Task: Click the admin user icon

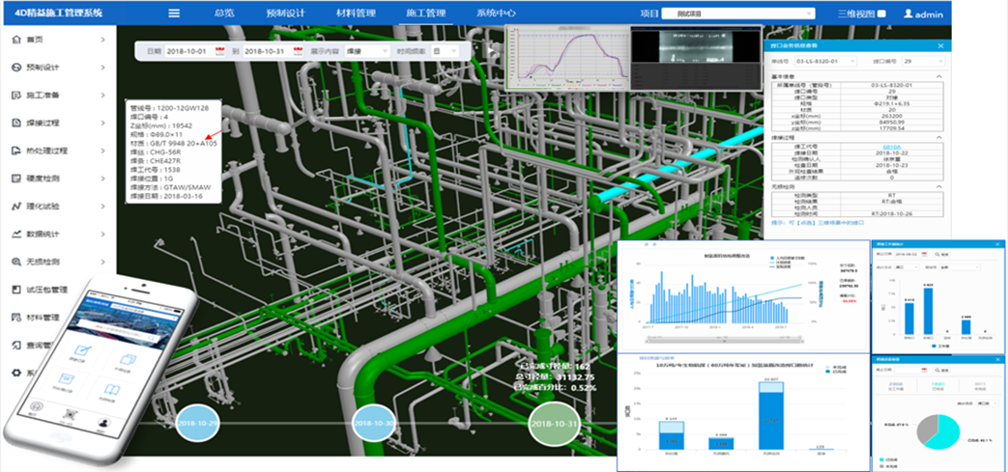Action: click(908, 14)
